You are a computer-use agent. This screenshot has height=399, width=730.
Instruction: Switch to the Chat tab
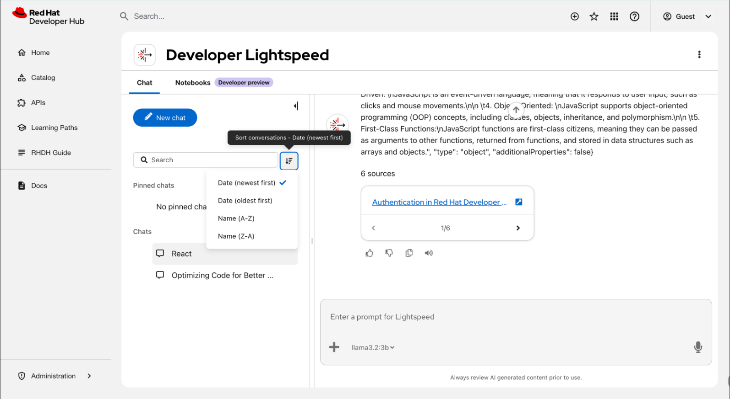144,83
